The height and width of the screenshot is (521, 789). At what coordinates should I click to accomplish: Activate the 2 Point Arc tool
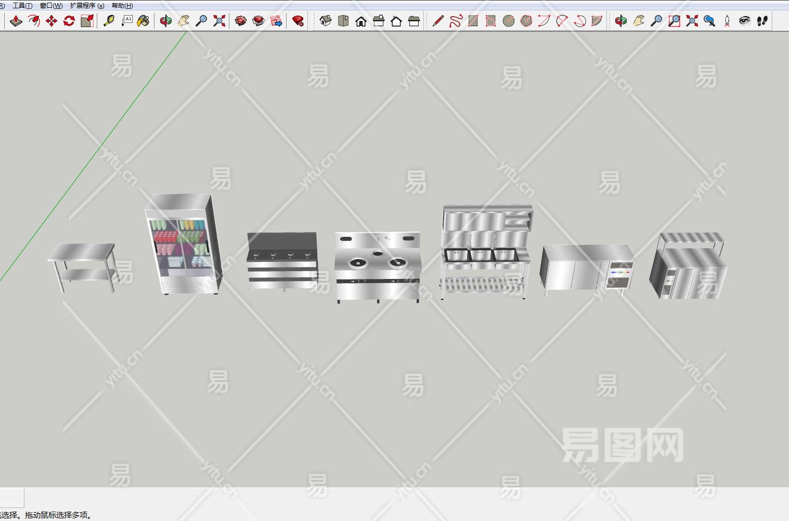(562, 21)
